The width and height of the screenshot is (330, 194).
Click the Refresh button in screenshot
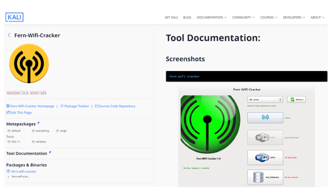tap(296, 99)
